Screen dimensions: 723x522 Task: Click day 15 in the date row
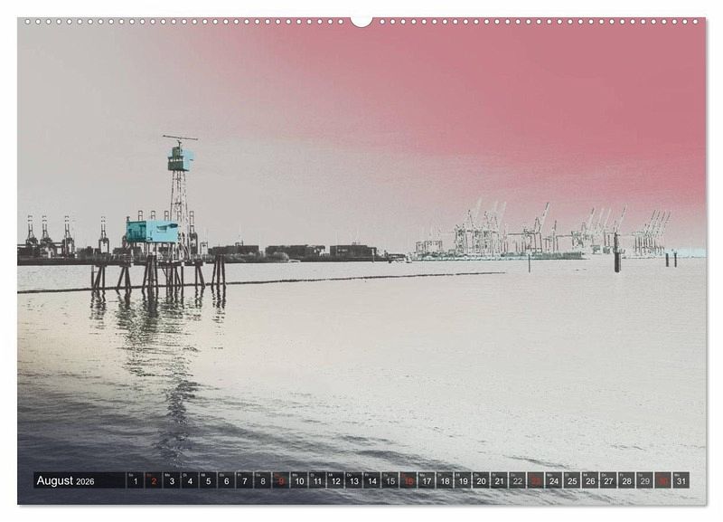390,480
